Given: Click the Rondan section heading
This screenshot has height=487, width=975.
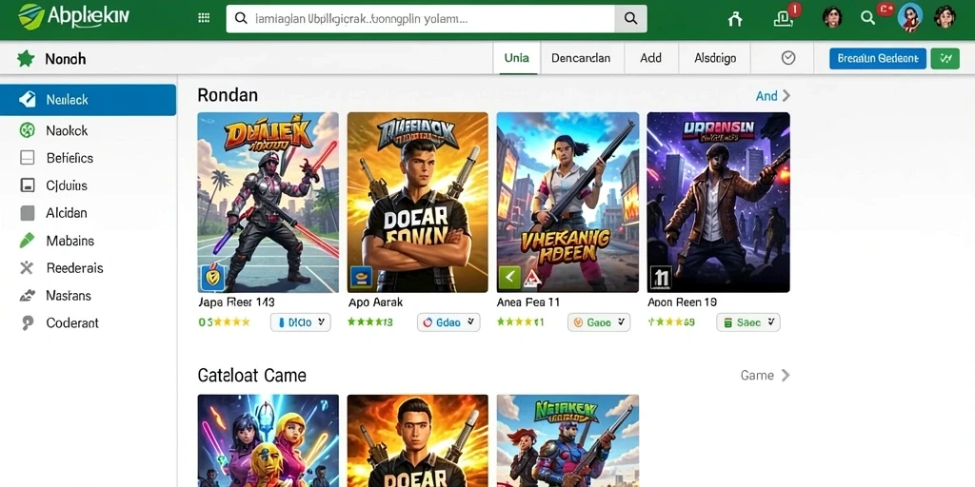Looking at the screenshot, I should click(228, 95).
